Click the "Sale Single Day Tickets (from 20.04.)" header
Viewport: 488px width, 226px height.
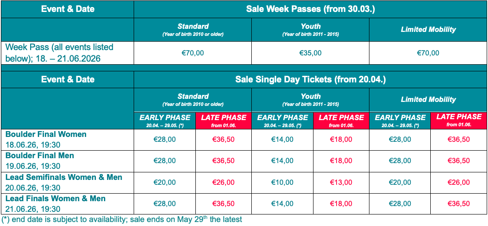coord(310,79)
